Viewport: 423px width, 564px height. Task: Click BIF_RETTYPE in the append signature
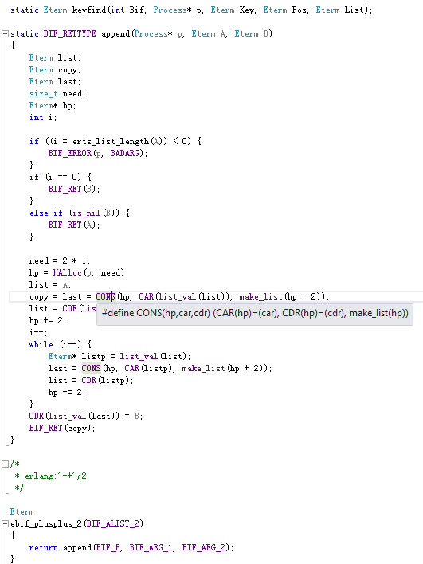click(x=70, y=33)
